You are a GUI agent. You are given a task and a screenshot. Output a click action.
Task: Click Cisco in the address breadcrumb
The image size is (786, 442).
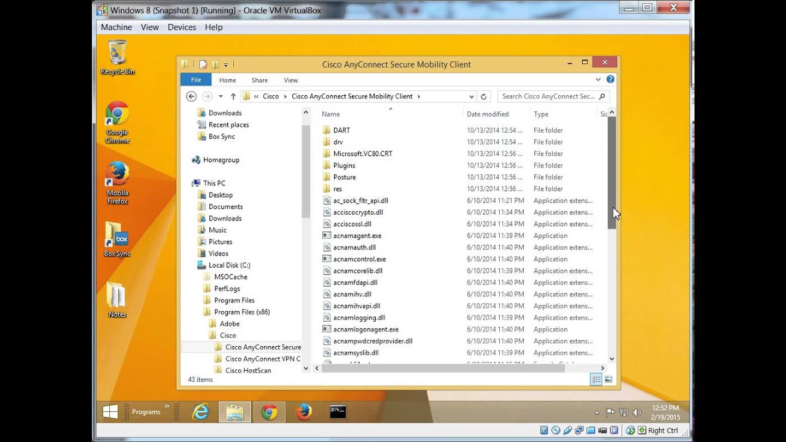[x=271, y=96]
